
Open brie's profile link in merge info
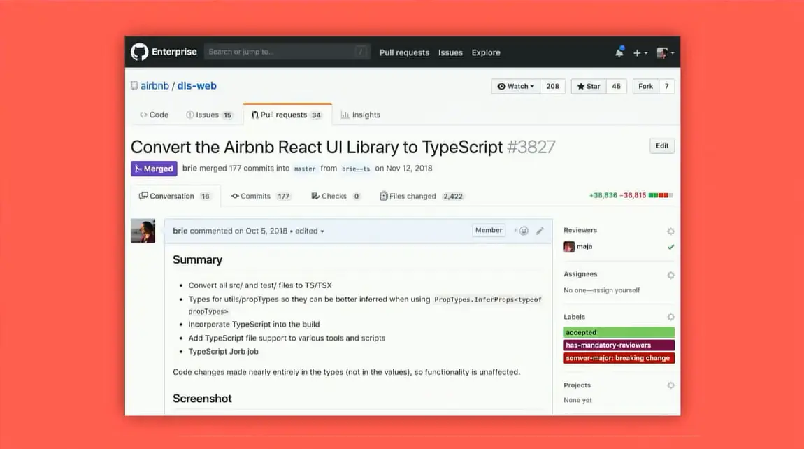pos(189,169)
